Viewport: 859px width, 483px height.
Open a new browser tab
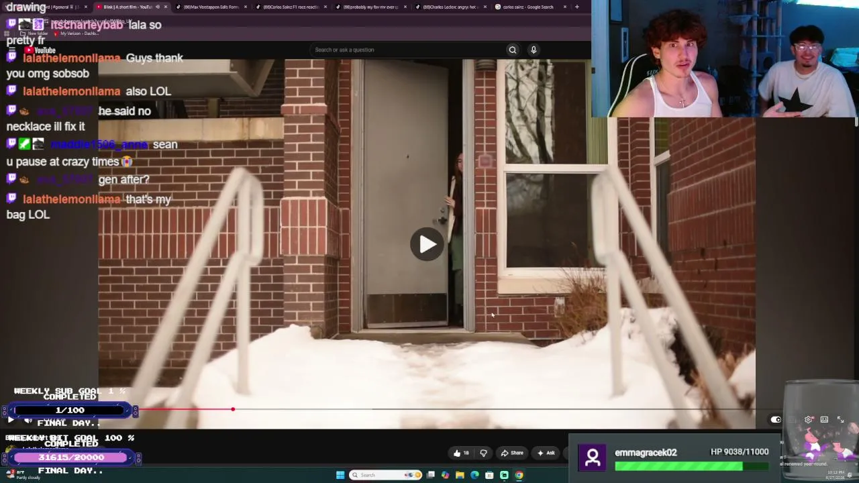point(576,7)
